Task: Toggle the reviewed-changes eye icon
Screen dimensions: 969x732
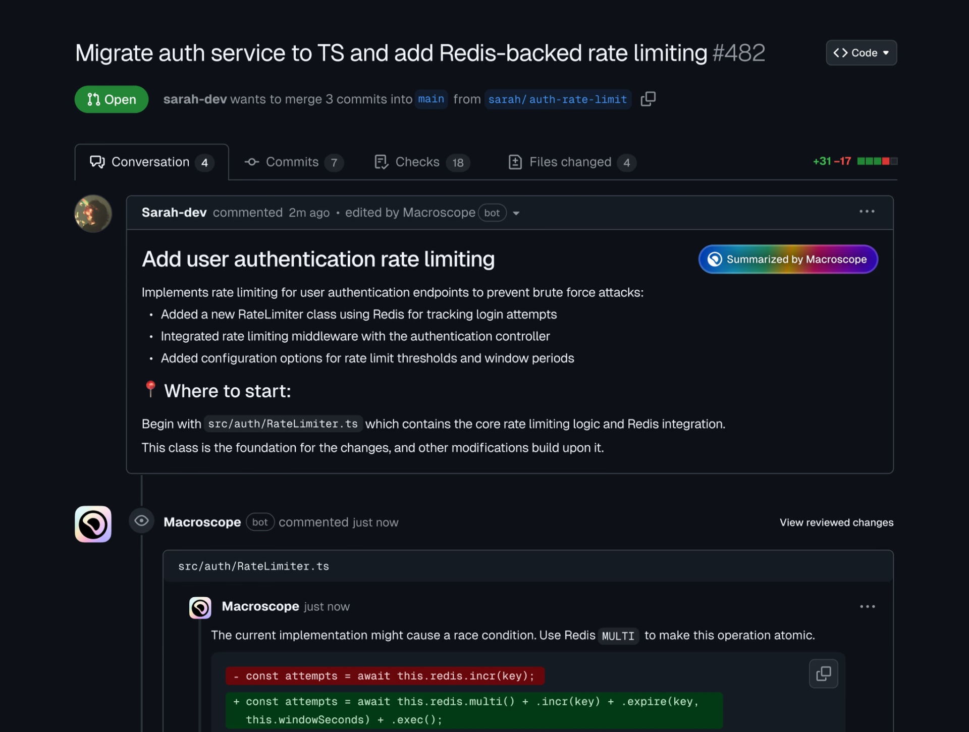Action: click(141, 520)
